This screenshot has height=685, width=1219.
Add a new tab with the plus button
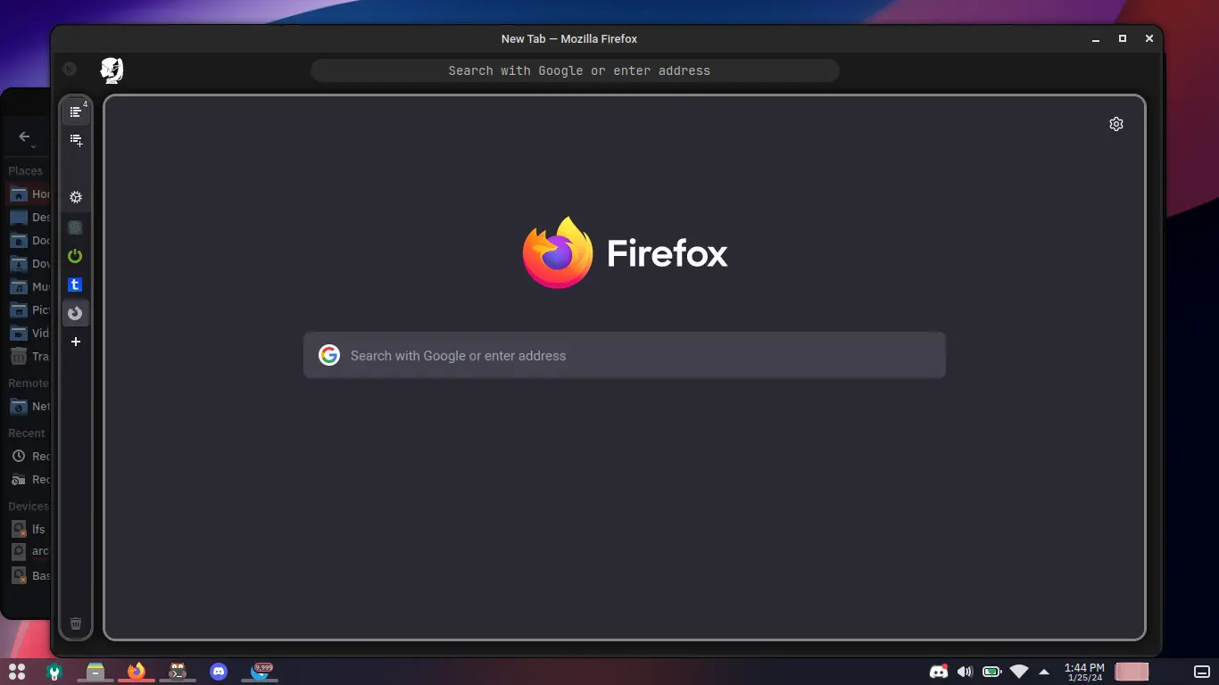tap(76, 342)
